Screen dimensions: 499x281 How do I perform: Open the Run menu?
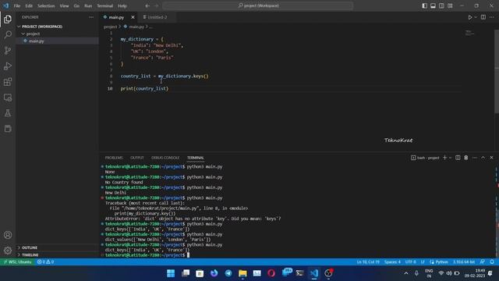(x=88, y=5)
